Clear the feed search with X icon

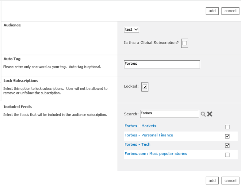point(210,114)
